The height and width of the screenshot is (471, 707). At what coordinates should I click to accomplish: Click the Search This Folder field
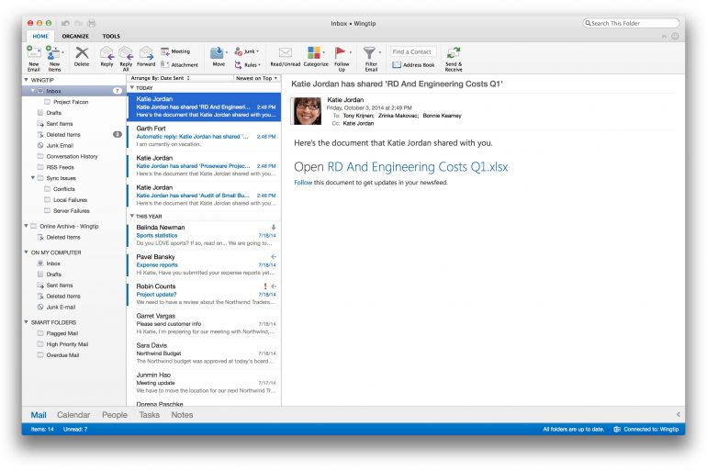634,22
